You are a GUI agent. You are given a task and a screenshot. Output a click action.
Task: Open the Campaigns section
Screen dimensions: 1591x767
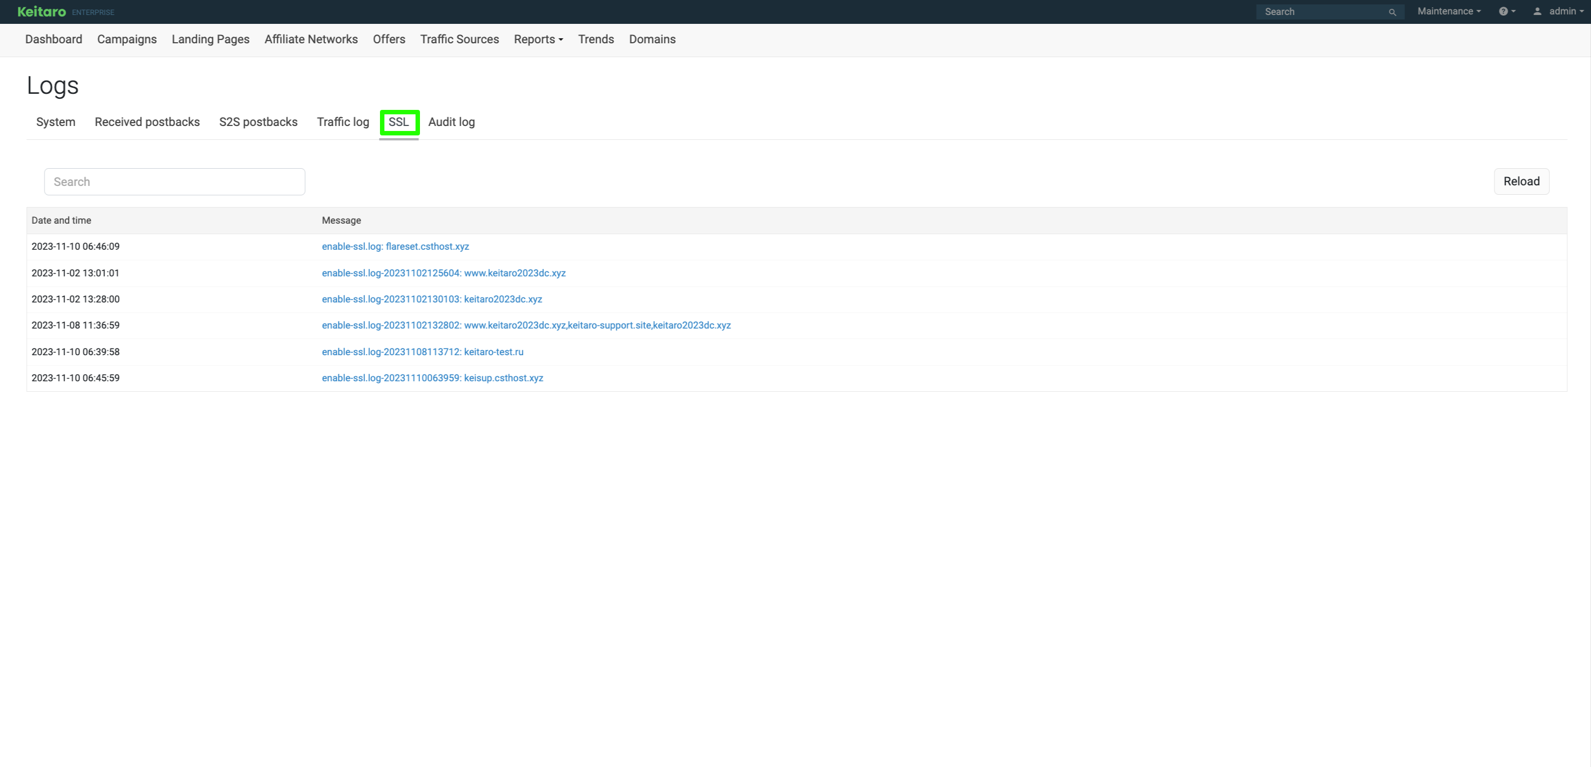127,39
